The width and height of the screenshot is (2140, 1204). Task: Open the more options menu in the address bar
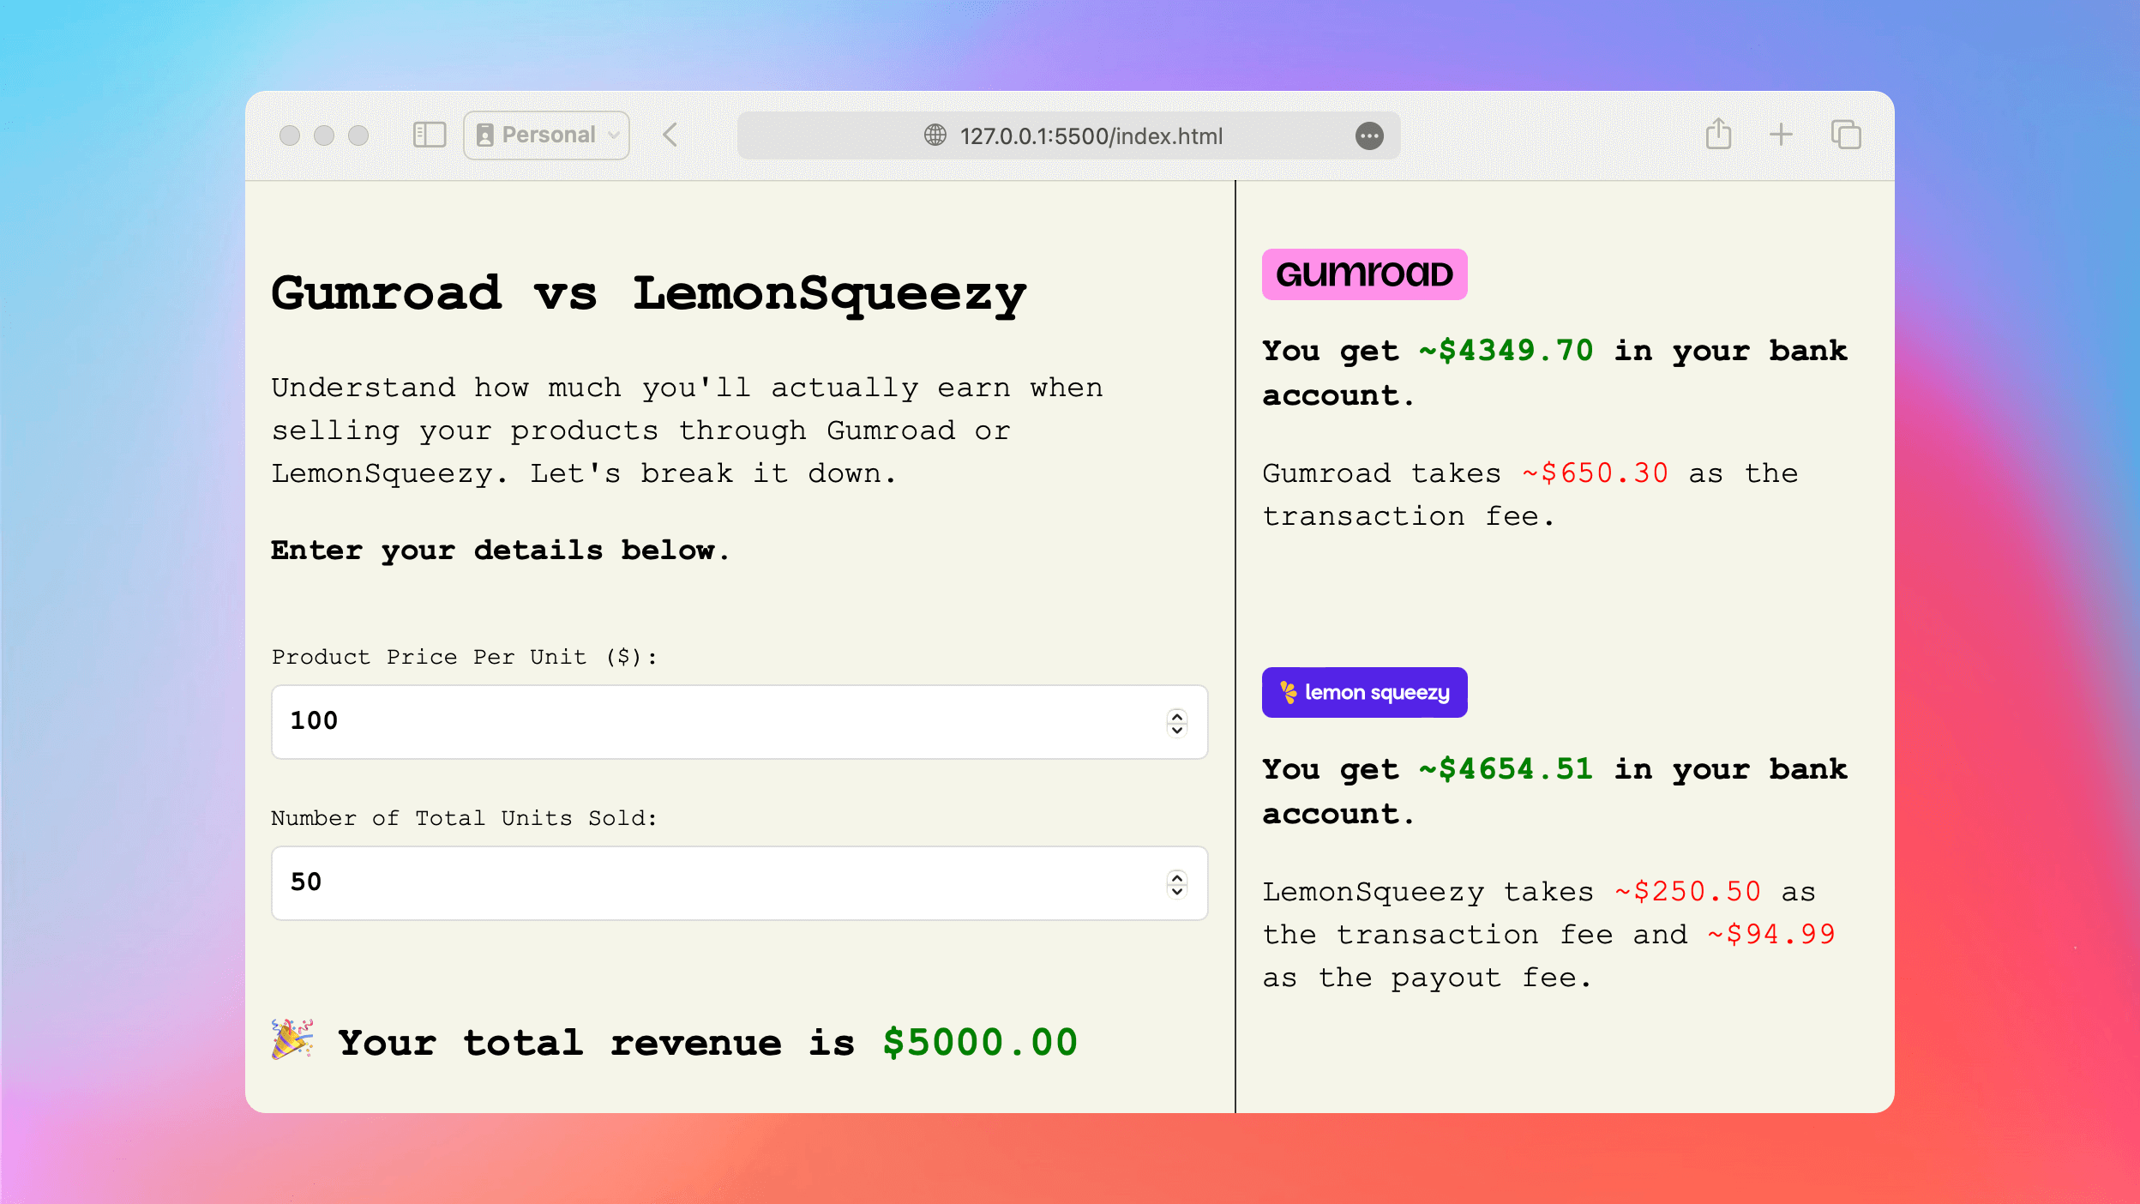point(1370,135)
